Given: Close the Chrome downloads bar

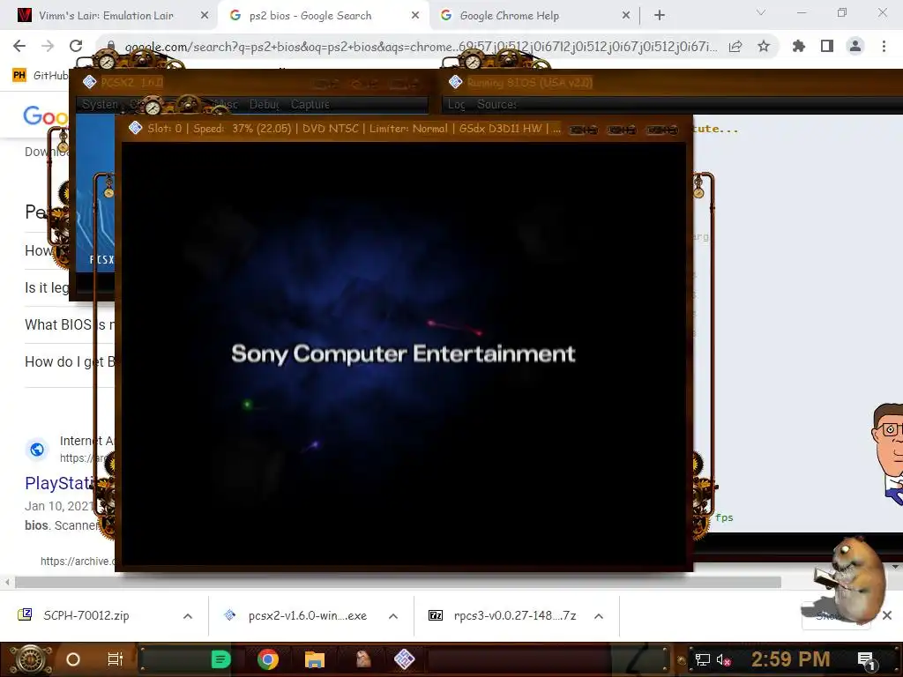Looking at the screenshot, I should (x=887, y=615).
